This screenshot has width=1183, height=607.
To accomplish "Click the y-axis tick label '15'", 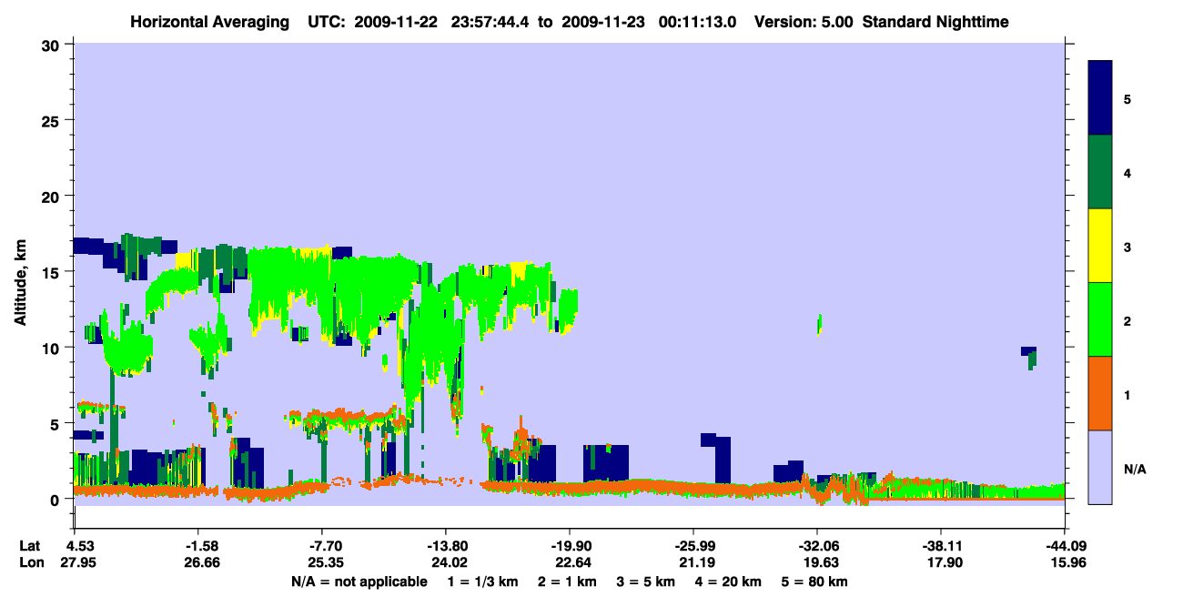I will (53, 271).
